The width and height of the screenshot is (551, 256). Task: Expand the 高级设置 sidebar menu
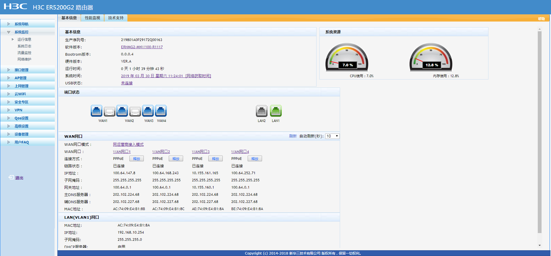(x=28, y=126)
